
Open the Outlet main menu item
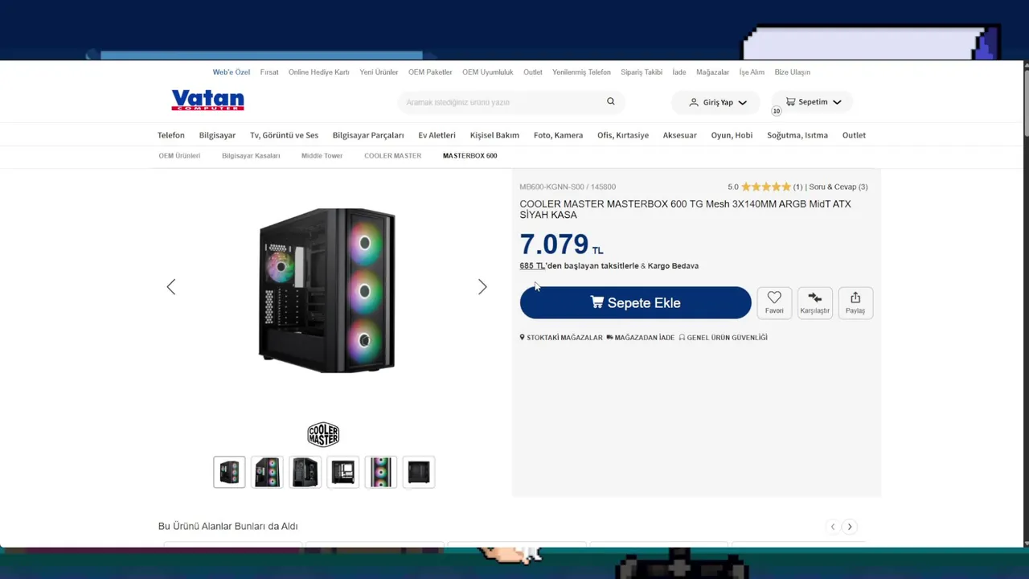pos(854,135)
